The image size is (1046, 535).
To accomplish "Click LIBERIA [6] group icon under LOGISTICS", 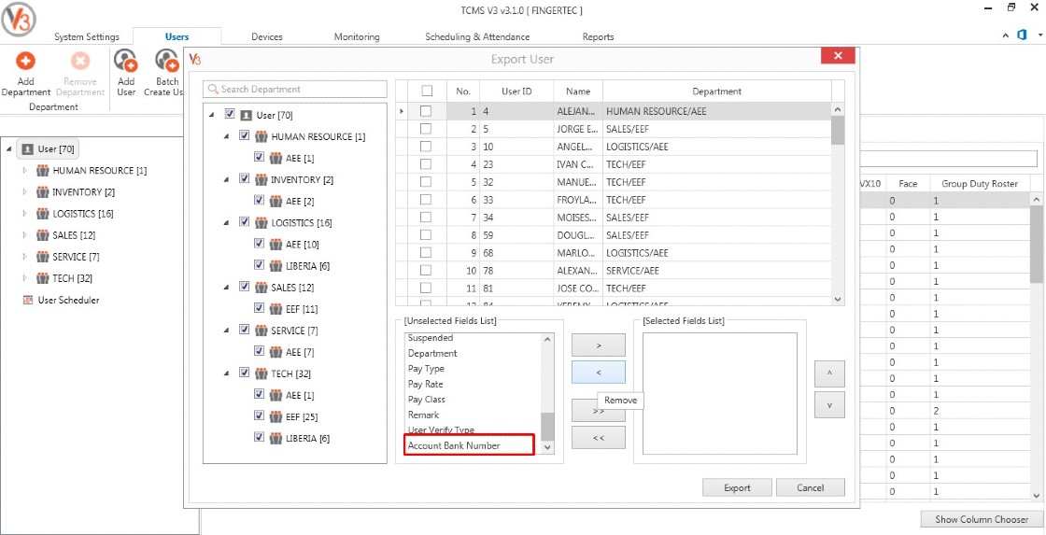I will pos(276,265).
